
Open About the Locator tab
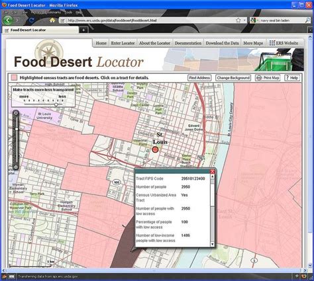(154, 43)
